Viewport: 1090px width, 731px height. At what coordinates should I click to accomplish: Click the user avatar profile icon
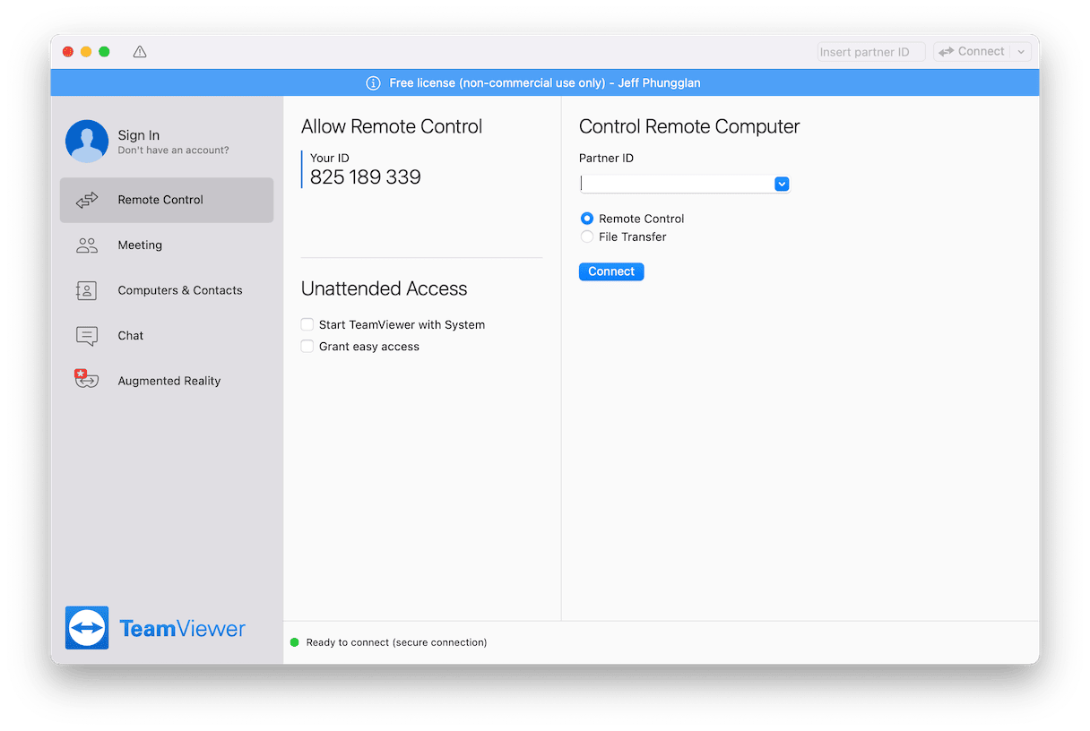click(x=87, y=142)
